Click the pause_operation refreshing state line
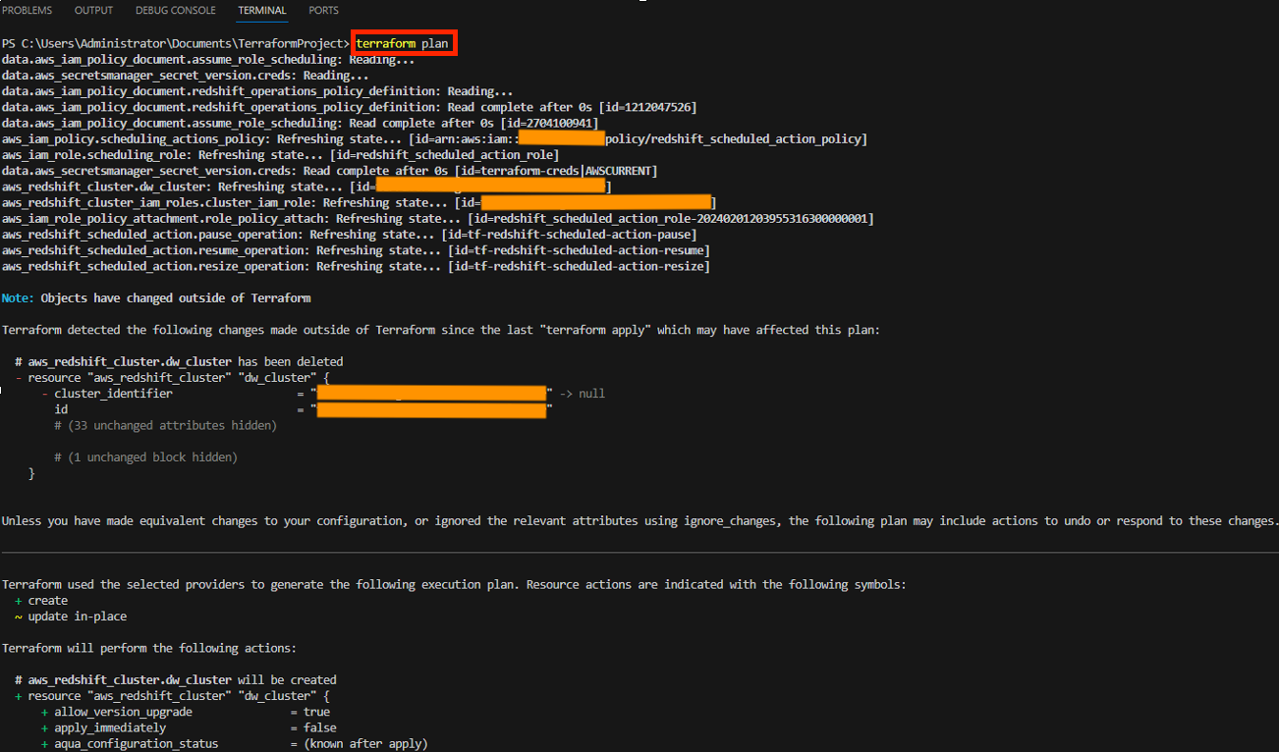The width and height of the screenshot is (1279, 752). 350,235
